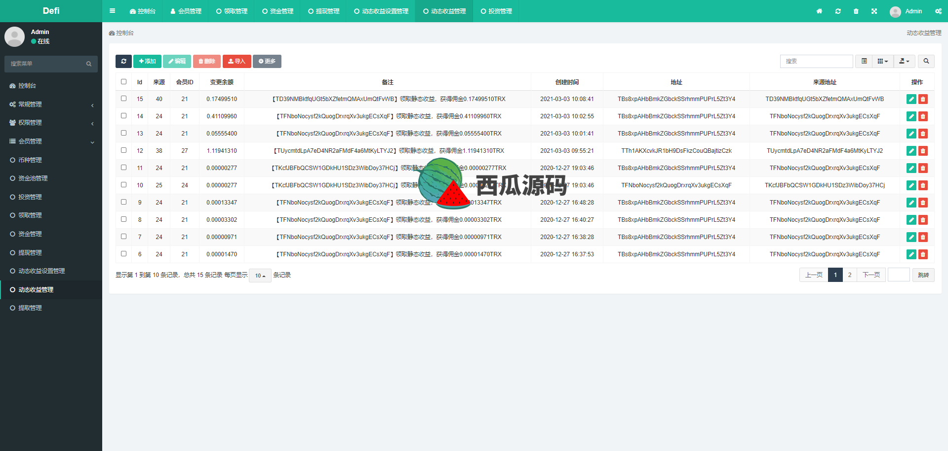The width and height of the screenshot is (948, 451).
Task: Delete record Id 9 with trash icon
Action: [923, 203]
